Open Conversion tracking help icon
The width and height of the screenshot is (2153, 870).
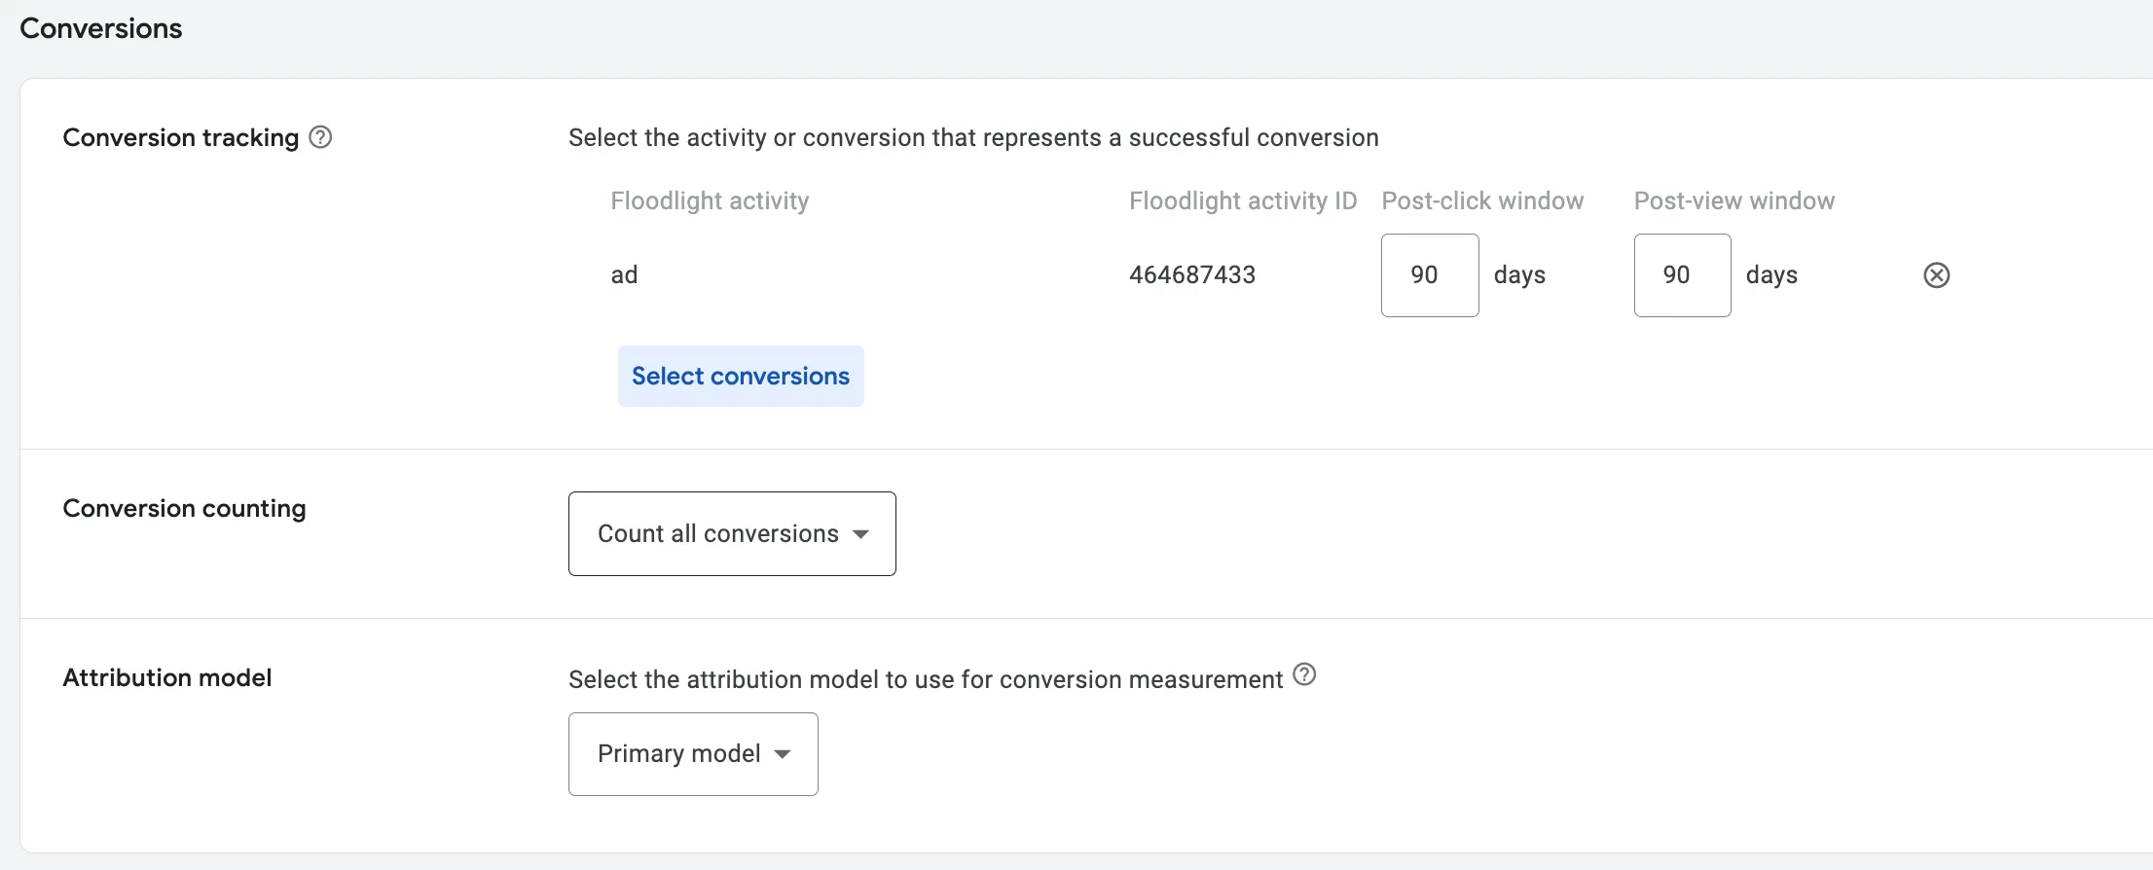point(320,137)
